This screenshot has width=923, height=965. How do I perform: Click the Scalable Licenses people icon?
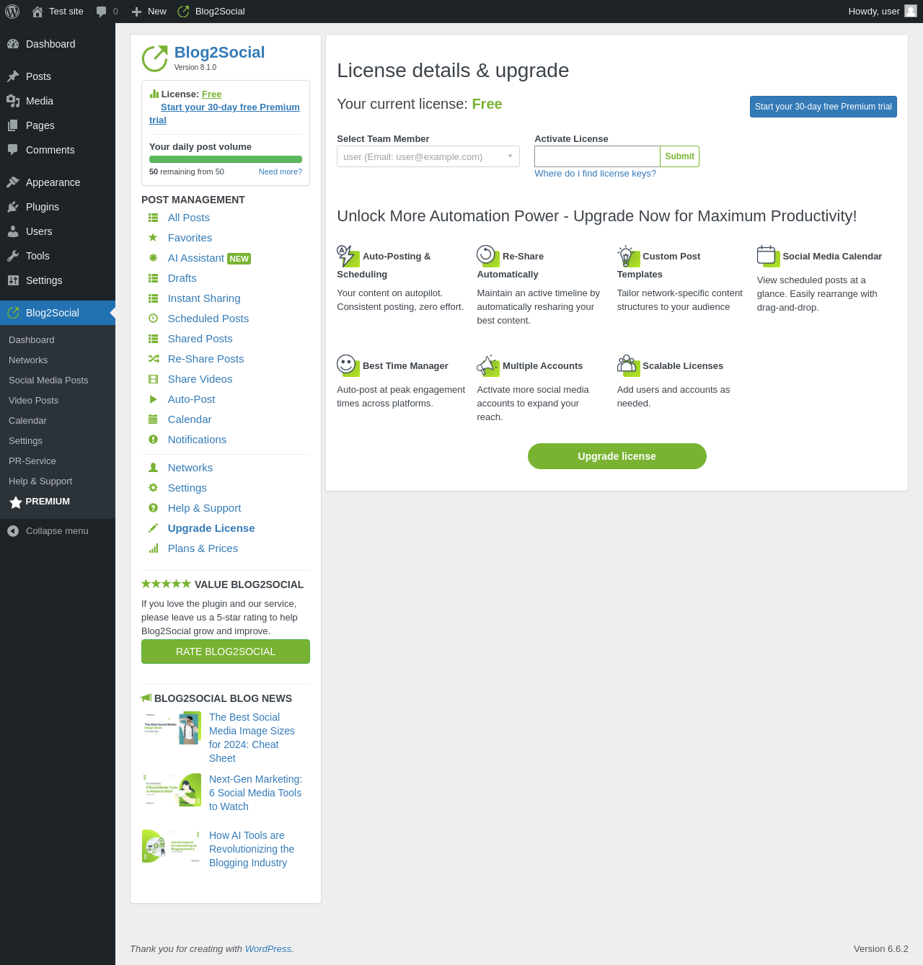pos(628,365)
